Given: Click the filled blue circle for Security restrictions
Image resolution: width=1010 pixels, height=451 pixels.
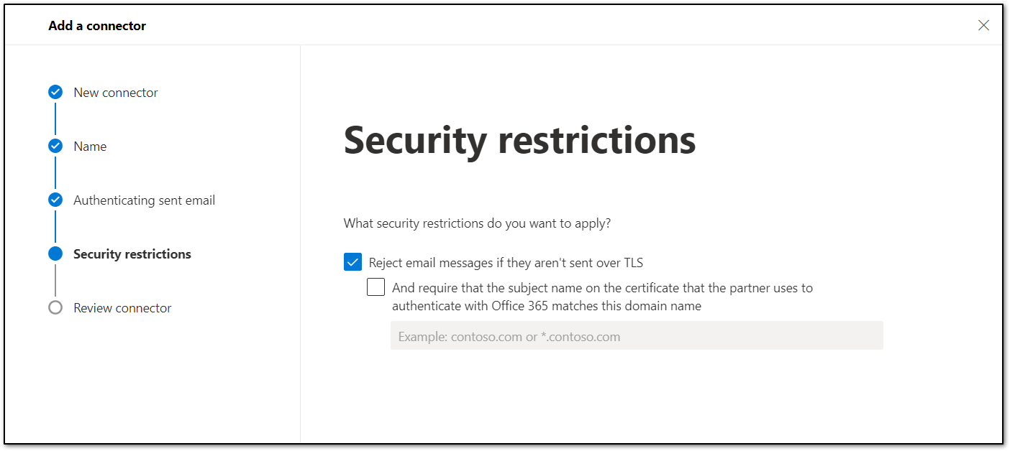Looking at the screenshot, I should coord(55,254).
